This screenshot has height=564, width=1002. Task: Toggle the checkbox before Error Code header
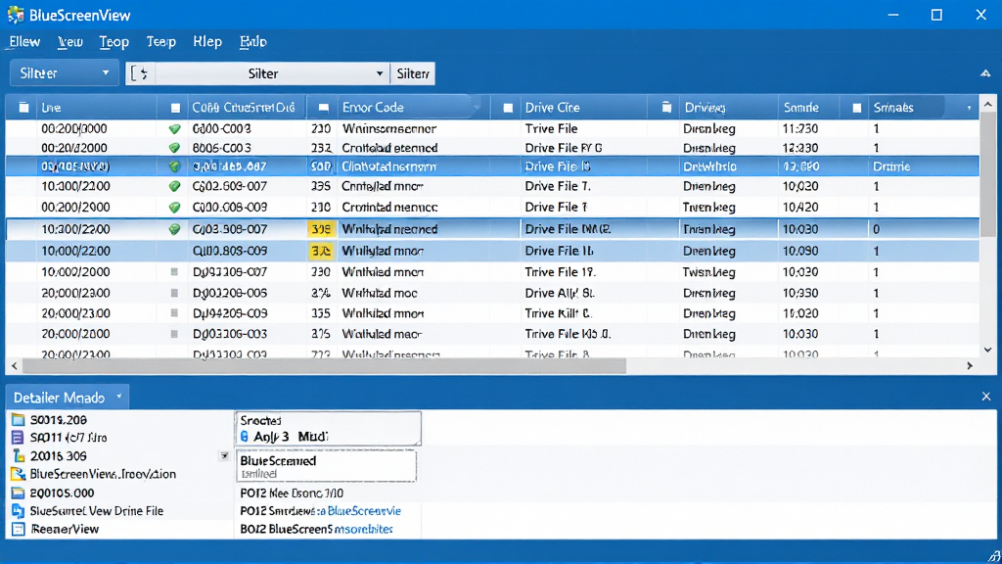point(324,108)
